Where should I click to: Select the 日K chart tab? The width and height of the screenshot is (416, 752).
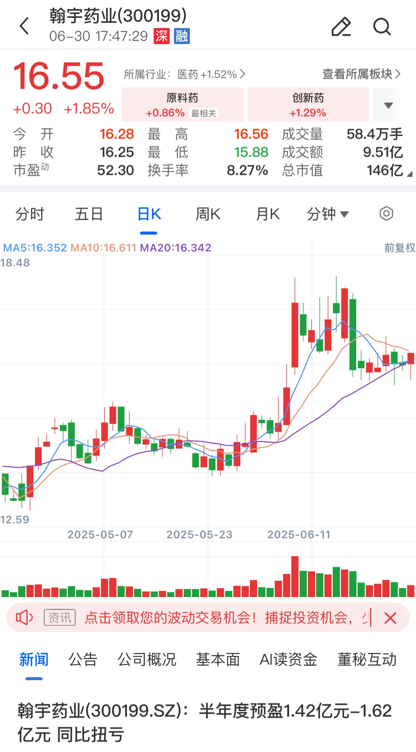click(x=149, y=214)
